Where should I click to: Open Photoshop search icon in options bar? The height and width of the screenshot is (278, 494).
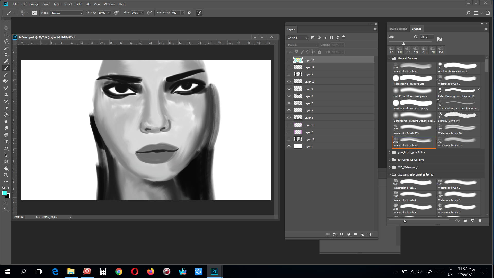tap(468, 13)
